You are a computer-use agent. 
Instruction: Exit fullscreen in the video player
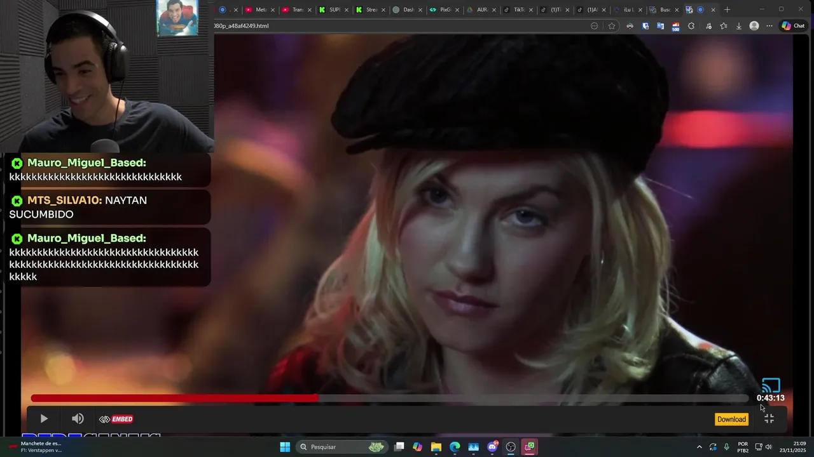769,419
